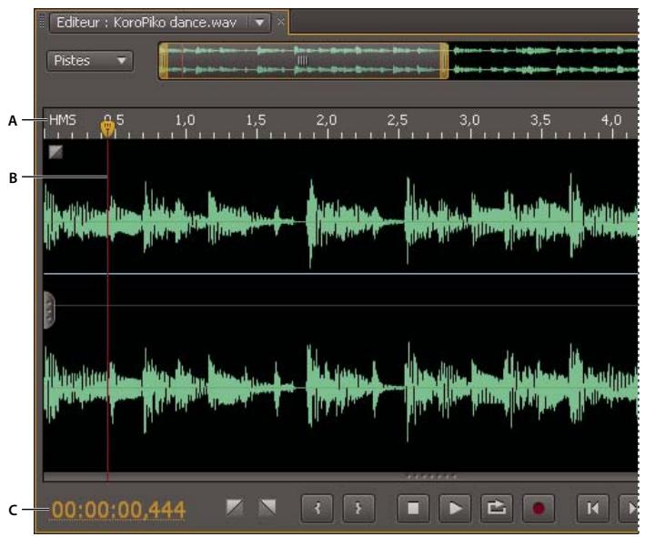The image size is (645, 537).
Task: Click the Stop playback button
Action: tap(413, 509)
